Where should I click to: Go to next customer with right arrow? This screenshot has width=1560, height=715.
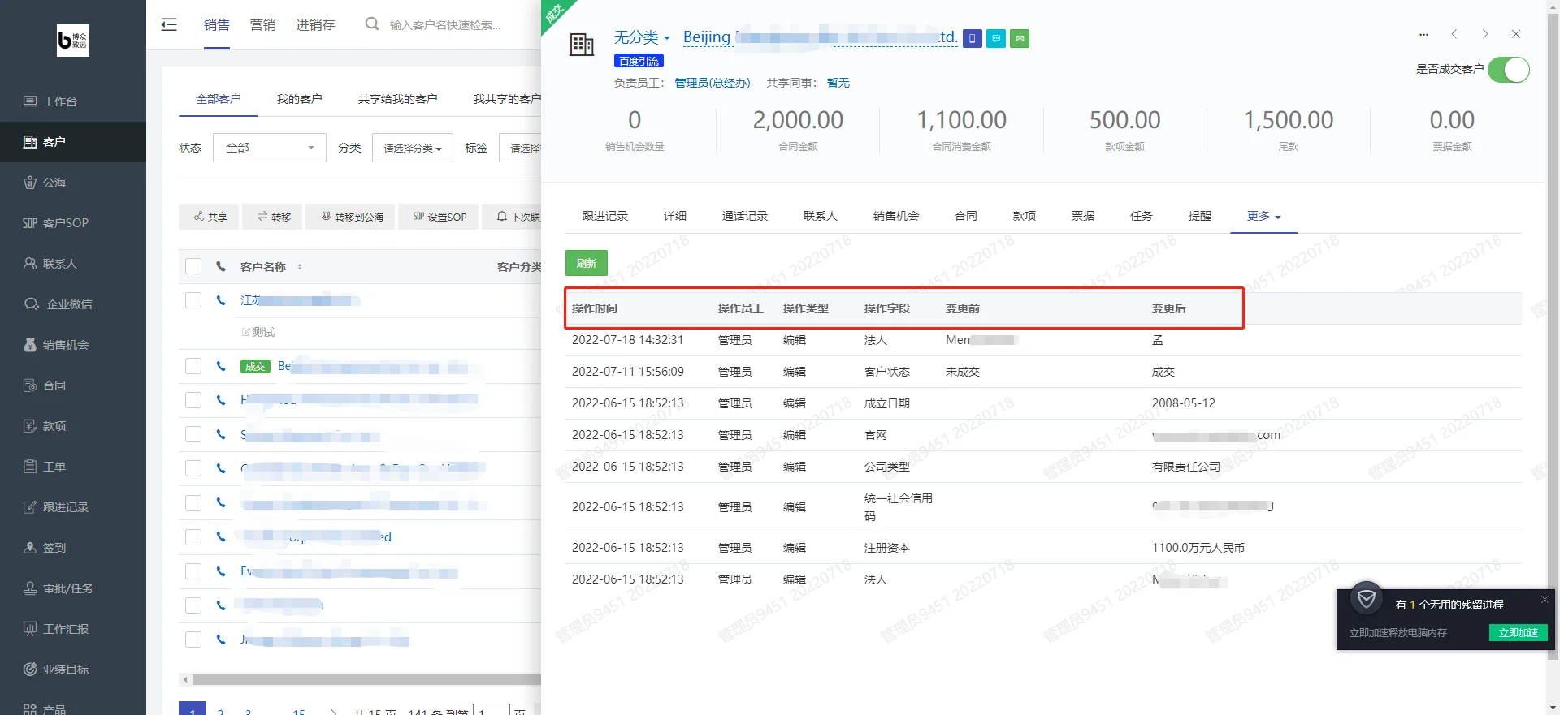[1485, 34]
